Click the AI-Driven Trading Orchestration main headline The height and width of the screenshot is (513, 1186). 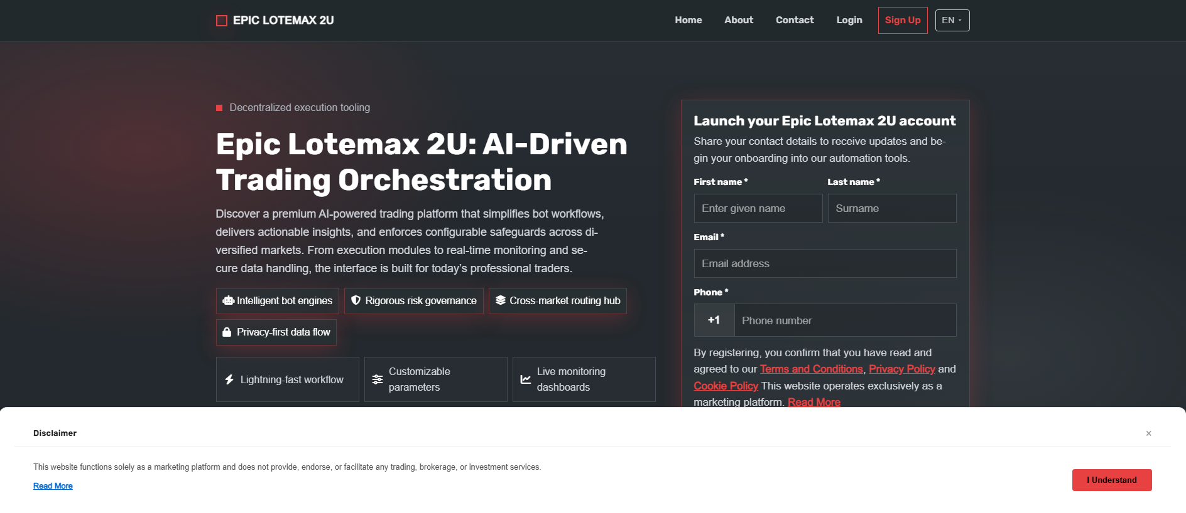[x=422, y=162]
